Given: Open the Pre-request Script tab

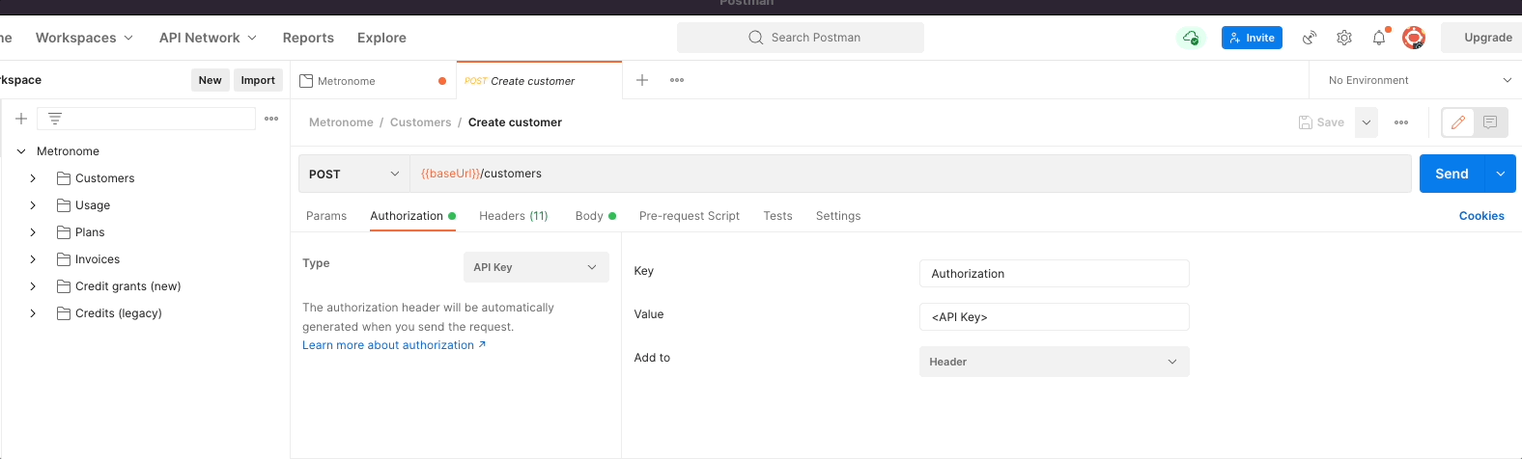Looking at the screenshot, I should tap(689, 216).
